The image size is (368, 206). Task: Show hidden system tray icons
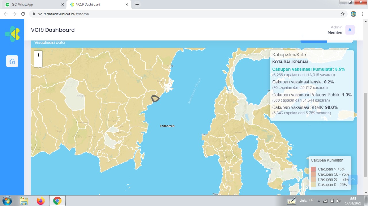coord(319,201)
